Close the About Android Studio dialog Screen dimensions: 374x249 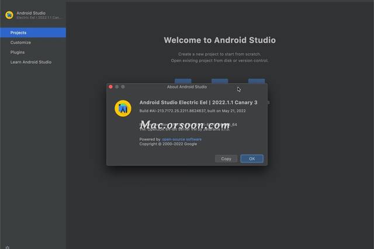[110, 87]
